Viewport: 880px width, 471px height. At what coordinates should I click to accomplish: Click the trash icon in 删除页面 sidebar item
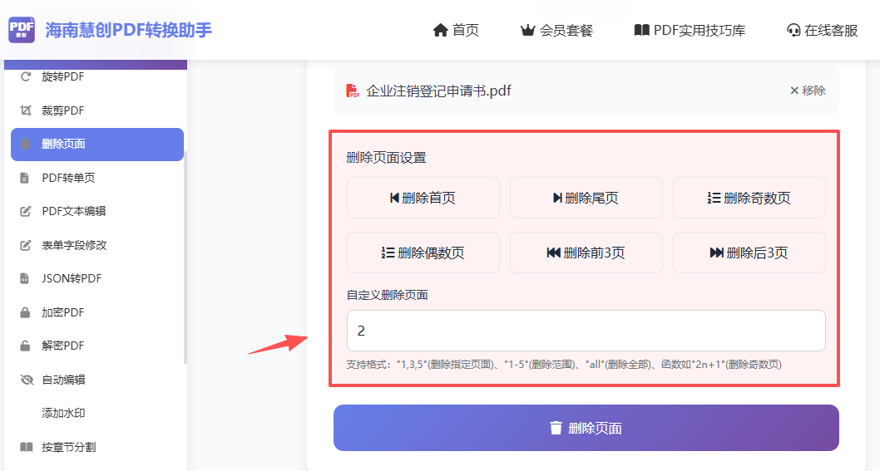(25, 144)
